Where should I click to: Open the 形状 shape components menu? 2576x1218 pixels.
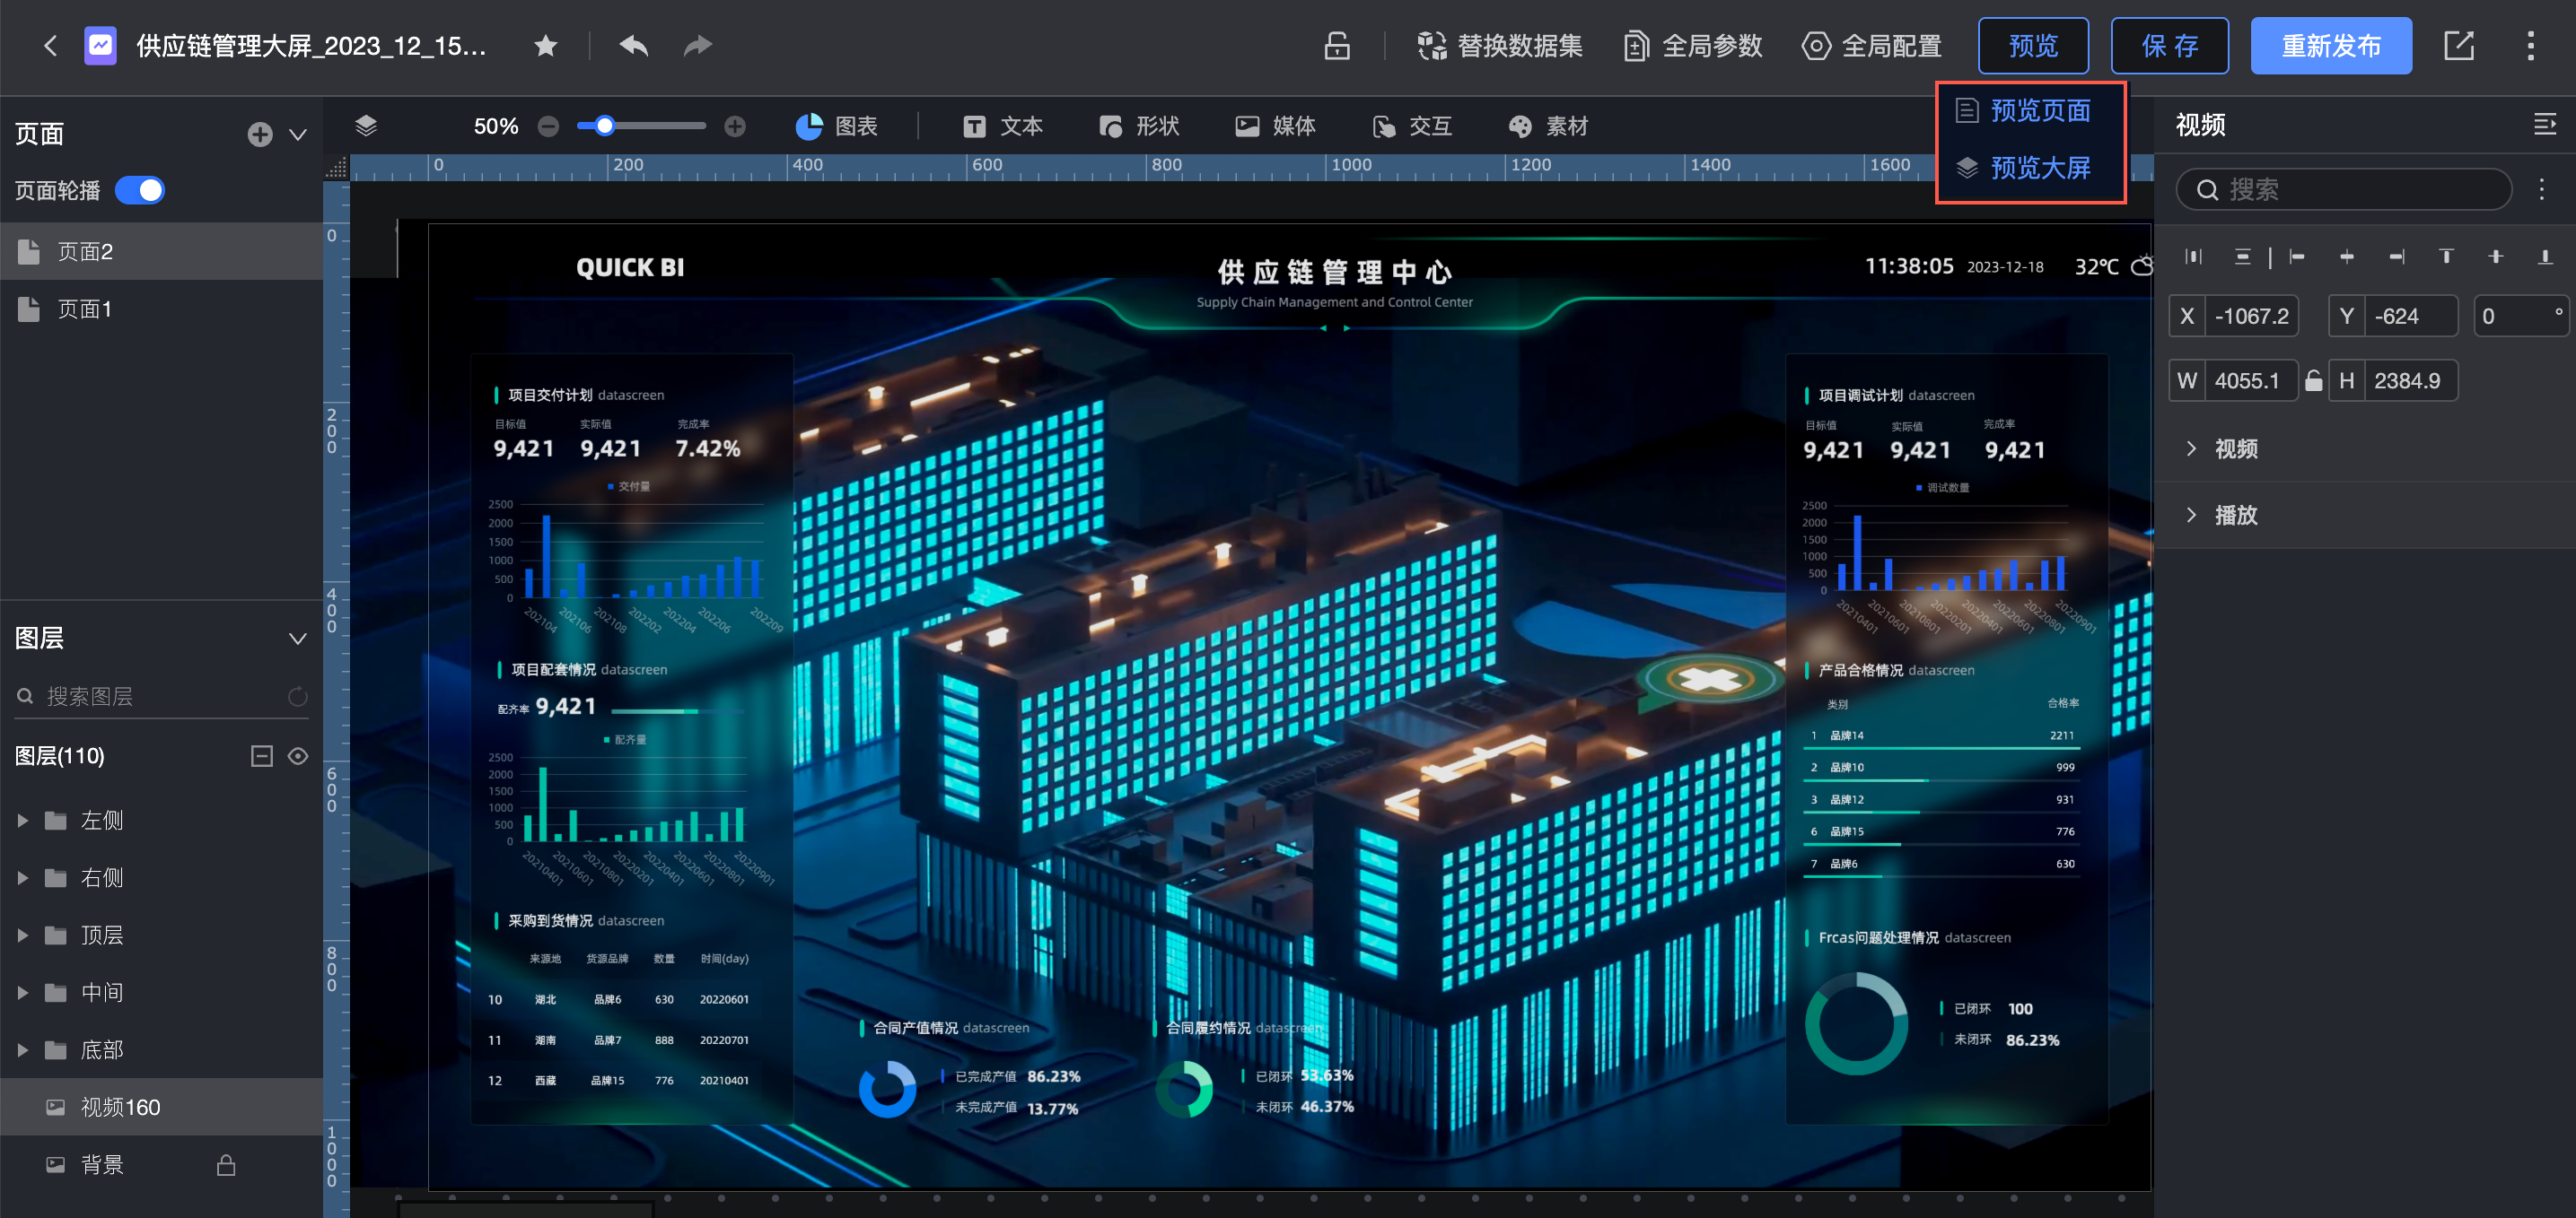coord(1139,126)
